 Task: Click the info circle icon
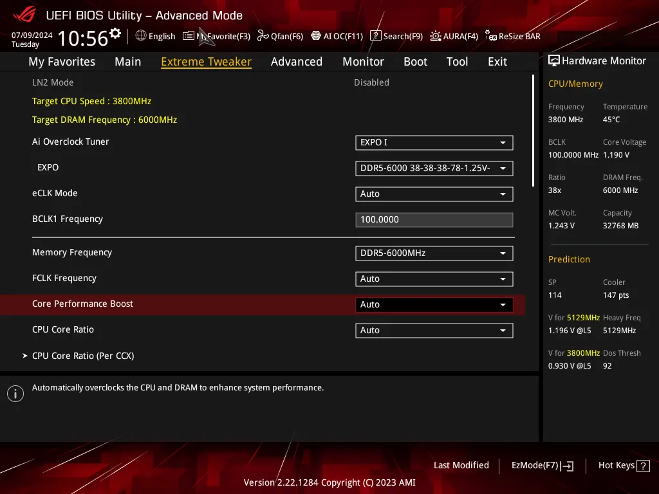tap(15, 394)
